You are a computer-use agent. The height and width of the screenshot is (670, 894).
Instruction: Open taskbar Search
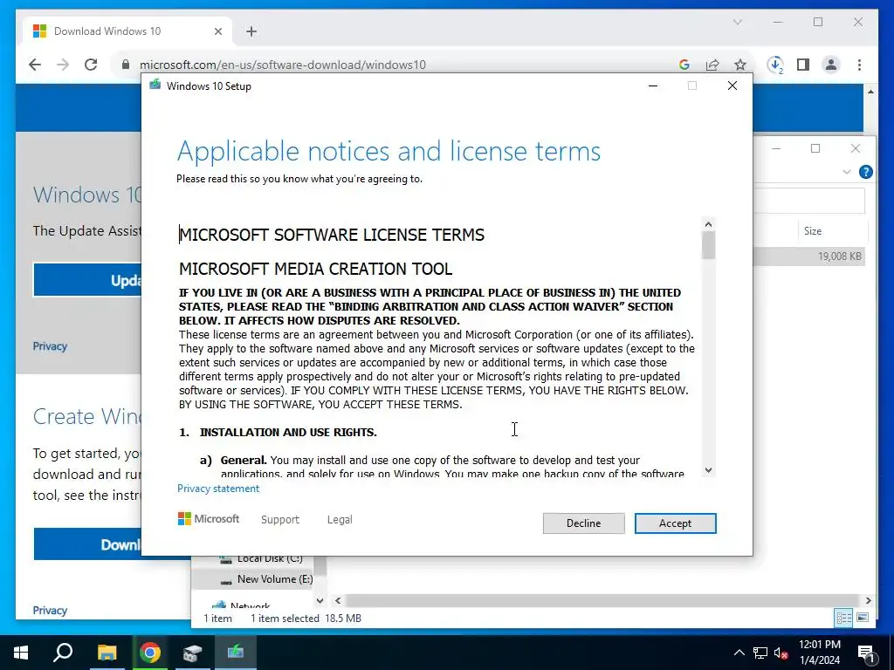point(63,653)
